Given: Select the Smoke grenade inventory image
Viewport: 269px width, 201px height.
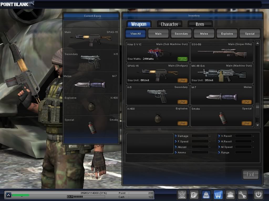Looking at the screenshot, I should 223,118.
